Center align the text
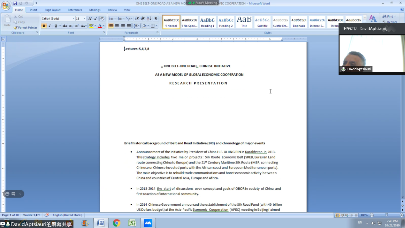The height and width of the screenshot is (228, 405). pos(117,26)
